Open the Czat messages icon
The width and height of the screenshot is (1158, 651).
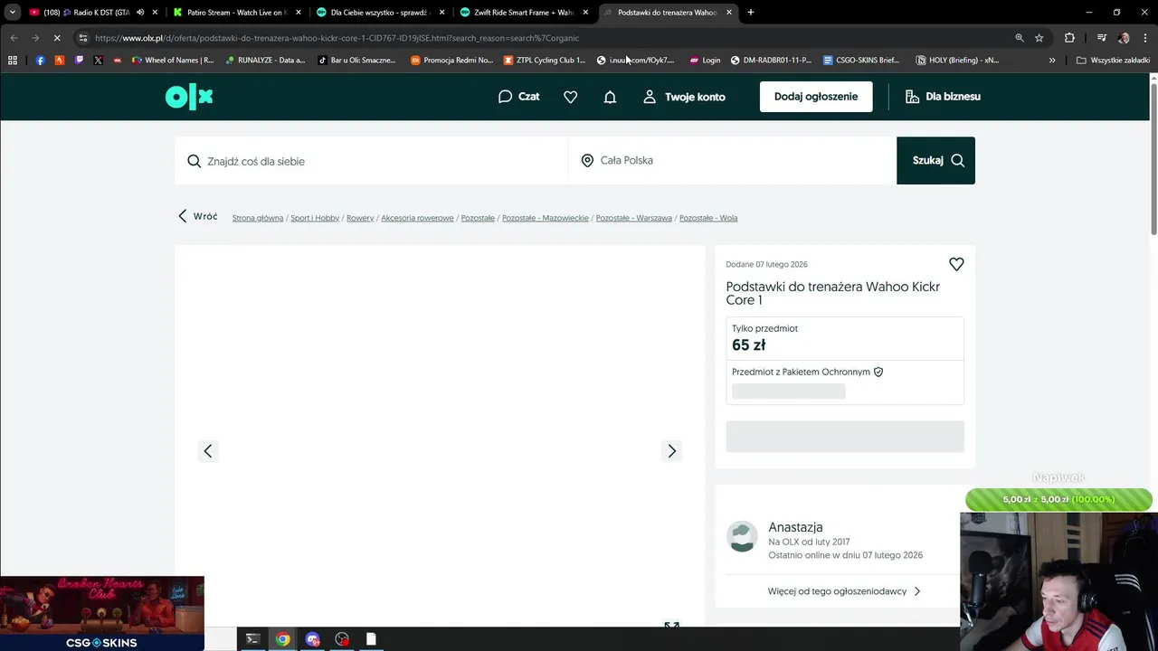518,97
